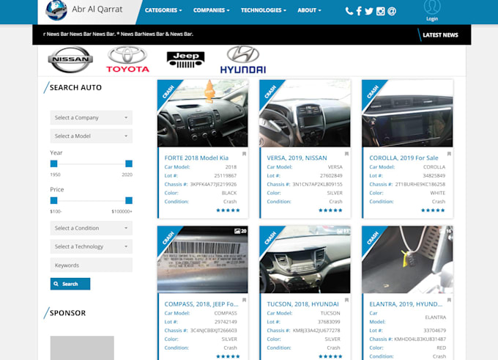This screenshot has height=360, width=498.
Task: Click the Login user icon
Action: 432,7
